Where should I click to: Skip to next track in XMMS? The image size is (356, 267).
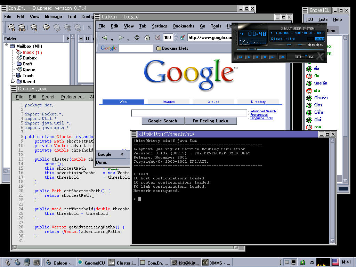coord(273,57)
